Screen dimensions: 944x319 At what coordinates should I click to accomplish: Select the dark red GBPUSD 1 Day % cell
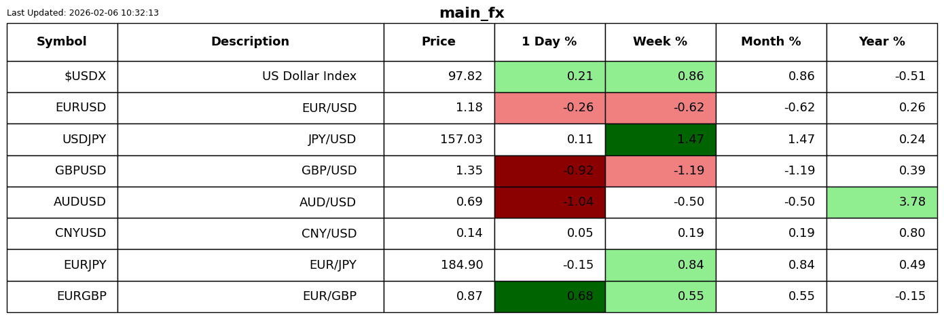click(x=549, y=171)
